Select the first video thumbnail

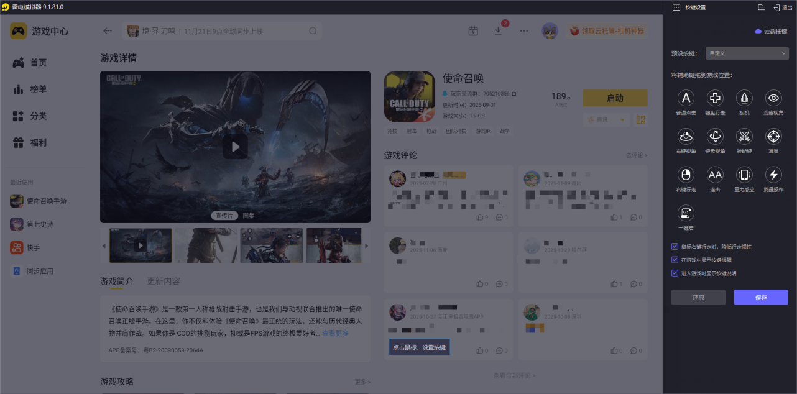(141, 245)
